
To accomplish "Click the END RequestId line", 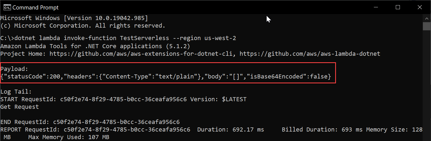I will coord(90,122).
